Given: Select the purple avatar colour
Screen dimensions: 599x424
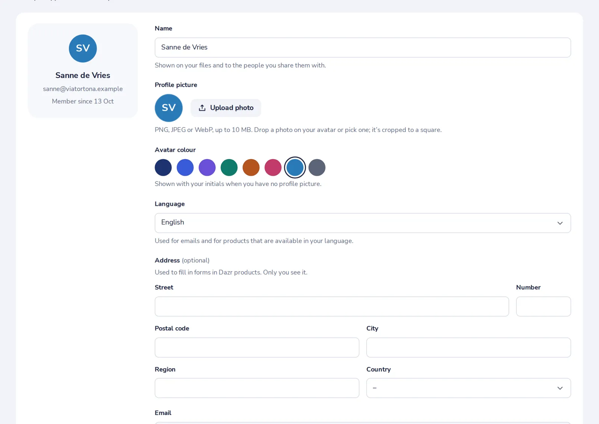Looking at the screenshot, I should point(207,168).
